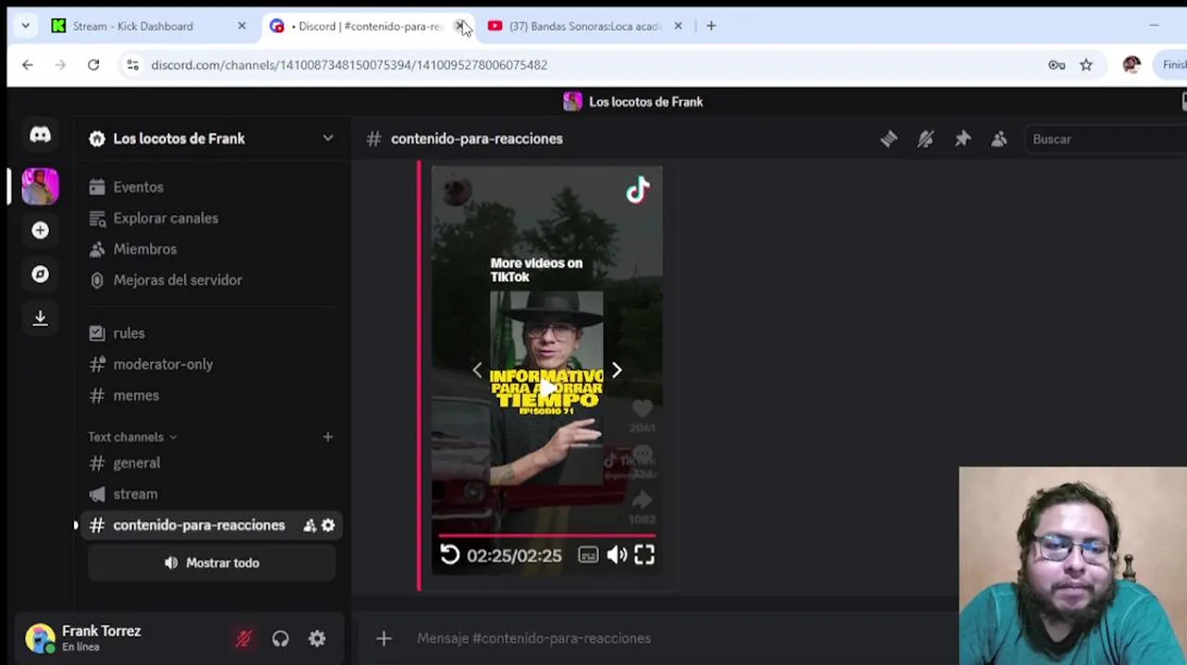Go back in browser history
This screenshot has height=665, width=1187.
(27, 65)
